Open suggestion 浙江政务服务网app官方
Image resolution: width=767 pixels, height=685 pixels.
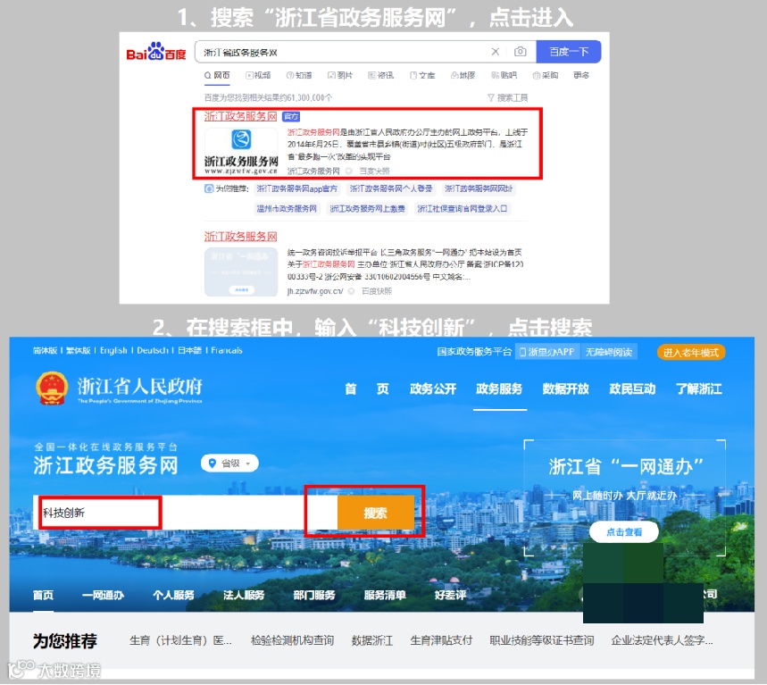click(x=296, y=188)
